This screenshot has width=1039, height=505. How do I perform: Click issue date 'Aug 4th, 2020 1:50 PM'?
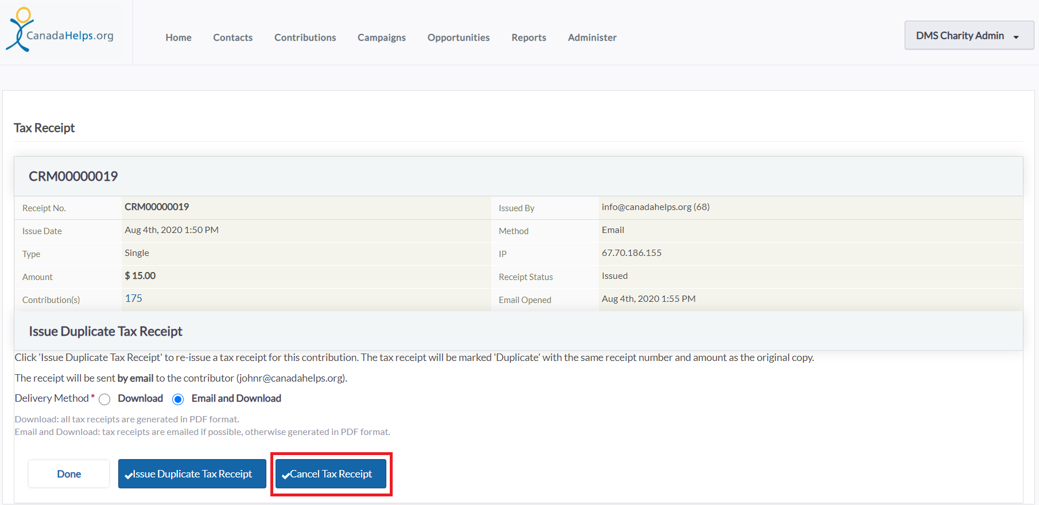172,230
